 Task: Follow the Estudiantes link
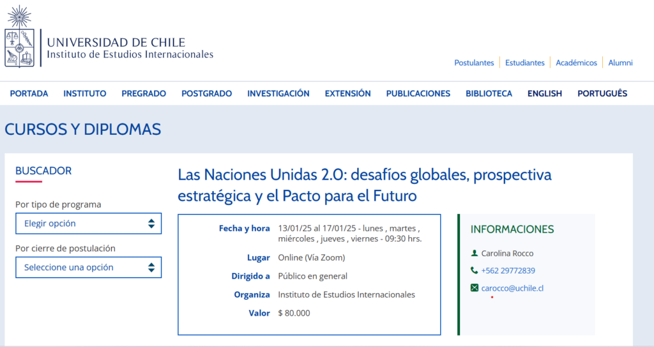(x=525, y=63)
